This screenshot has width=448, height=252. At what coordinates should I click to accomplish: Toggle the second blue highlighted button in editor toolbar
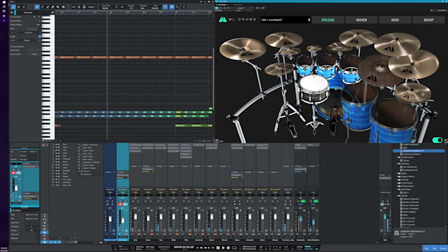pos(171,7)
